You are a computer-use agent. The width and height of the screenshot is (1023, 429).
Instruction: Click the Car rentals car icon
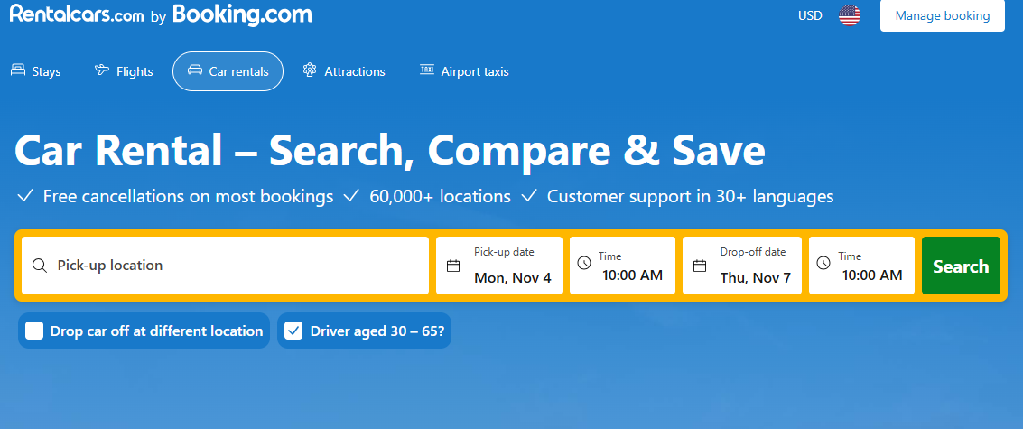(x=194, y=70)
